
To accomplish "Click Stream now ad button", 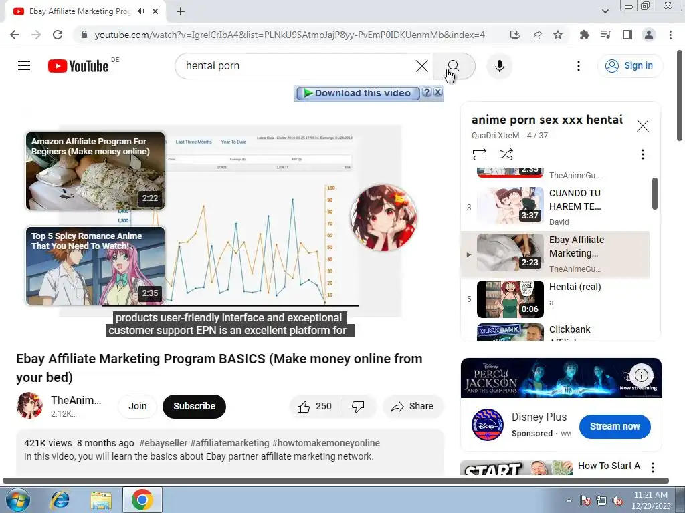I will [x=615, y=426].
